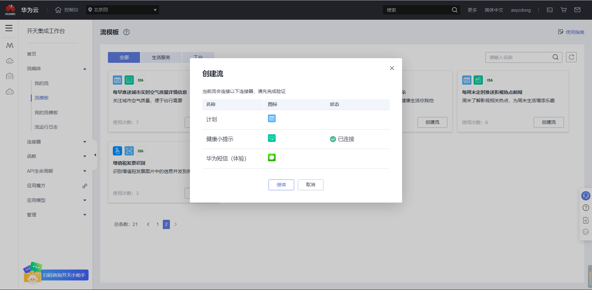Click the previous page arrow

(148, 224)
